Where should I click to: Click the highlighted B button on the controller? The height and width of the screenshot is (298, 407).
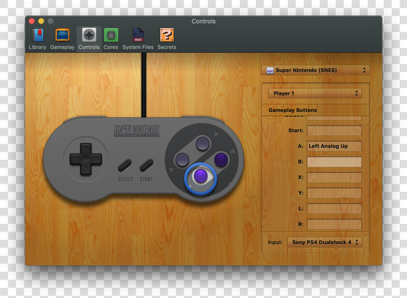click(x=201, y=176)
